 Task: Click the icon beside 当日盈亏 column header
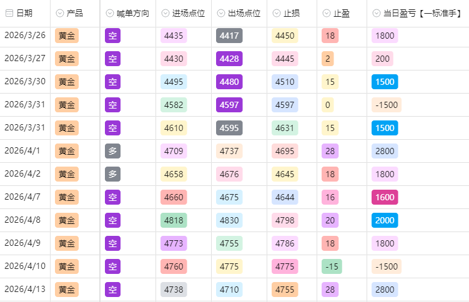point(377,13)
